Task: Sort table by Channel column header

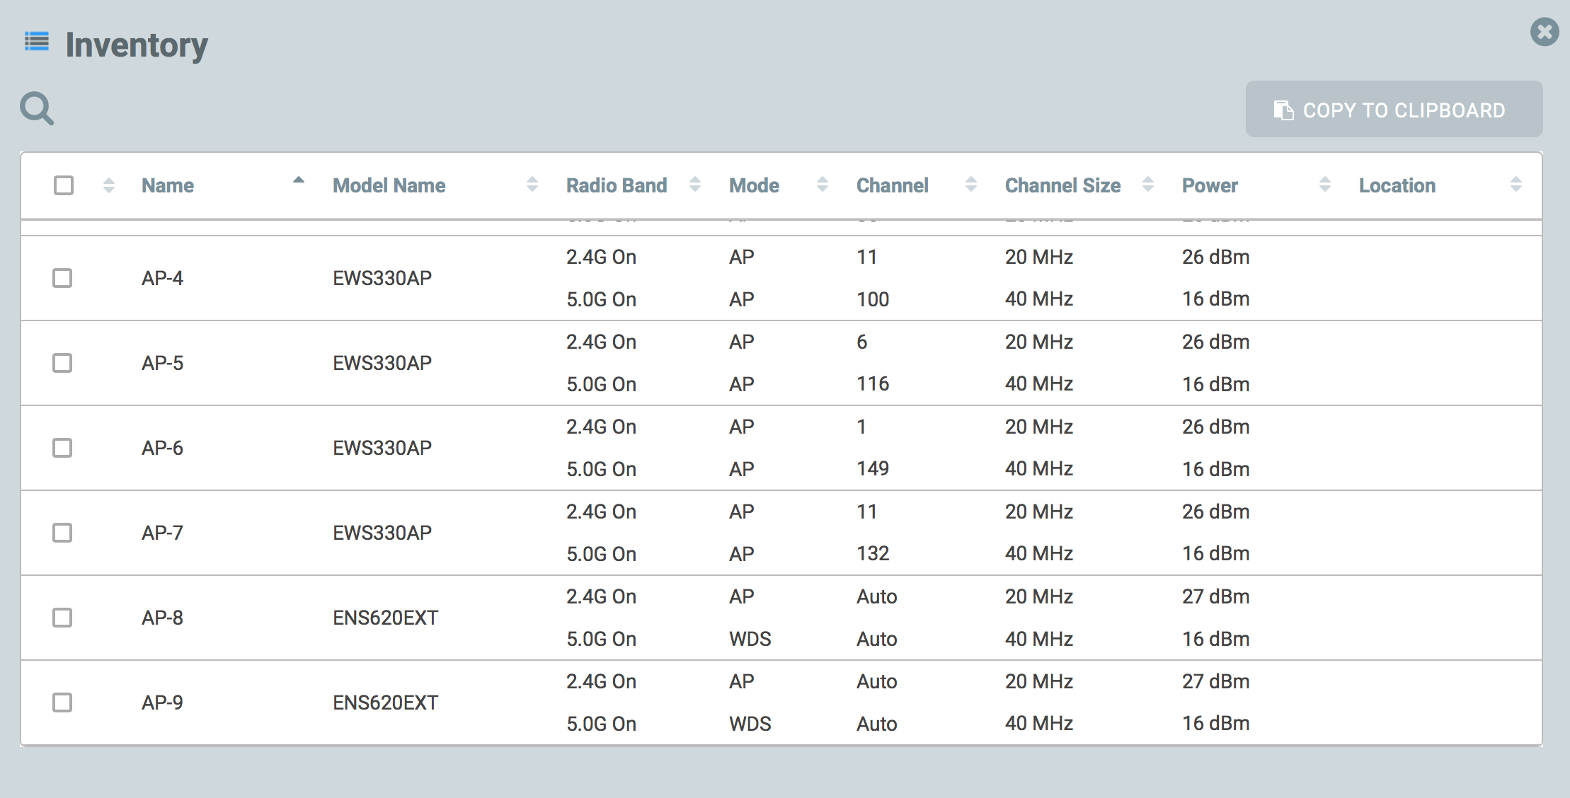Action: (x=892, y=185)
